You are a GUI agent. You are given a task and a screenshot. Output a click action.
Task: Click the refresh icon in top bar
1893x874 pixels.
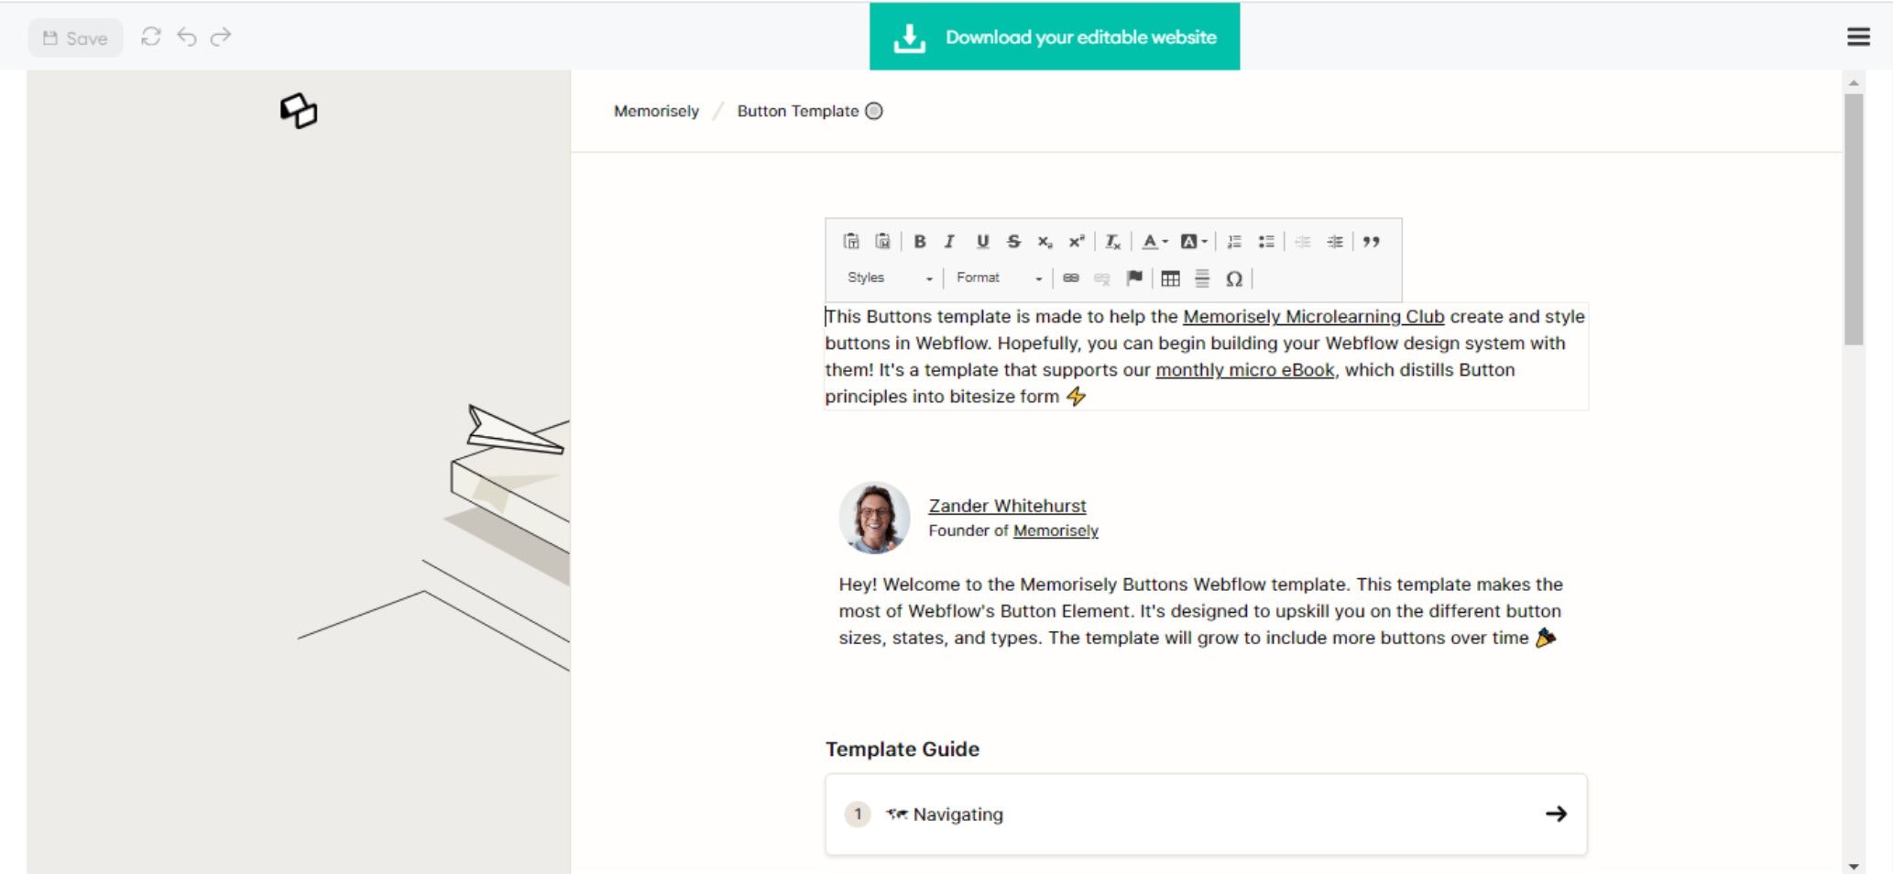pos(151,37)
